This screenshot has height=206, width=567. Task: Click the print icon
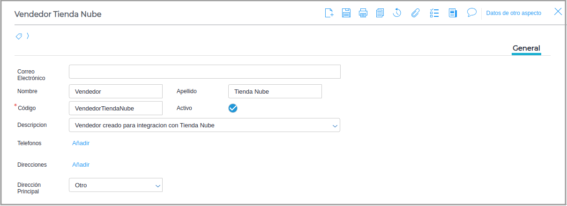tap(363, 13)
